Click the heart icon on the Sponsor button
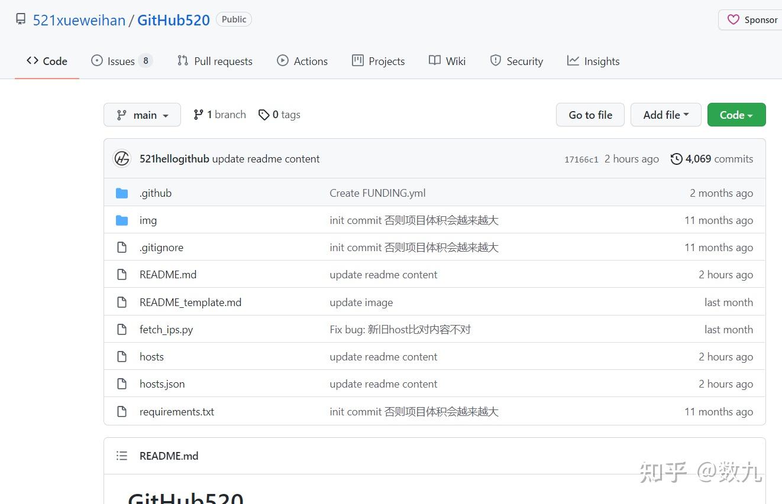The height and width of the screenshot is (504, 782). (x=733, y=19)
